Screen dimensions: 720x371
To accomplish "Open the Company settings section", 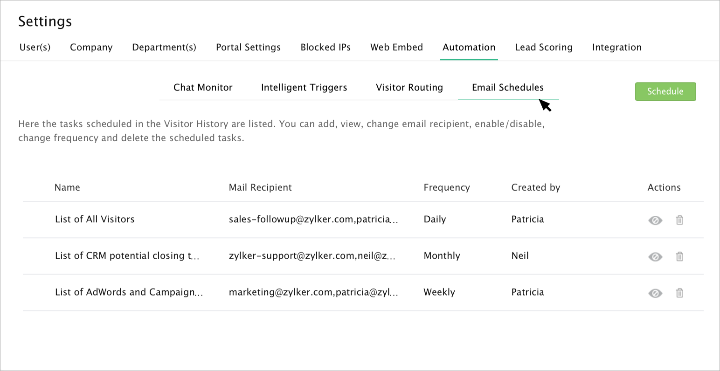I will (91, 48).
